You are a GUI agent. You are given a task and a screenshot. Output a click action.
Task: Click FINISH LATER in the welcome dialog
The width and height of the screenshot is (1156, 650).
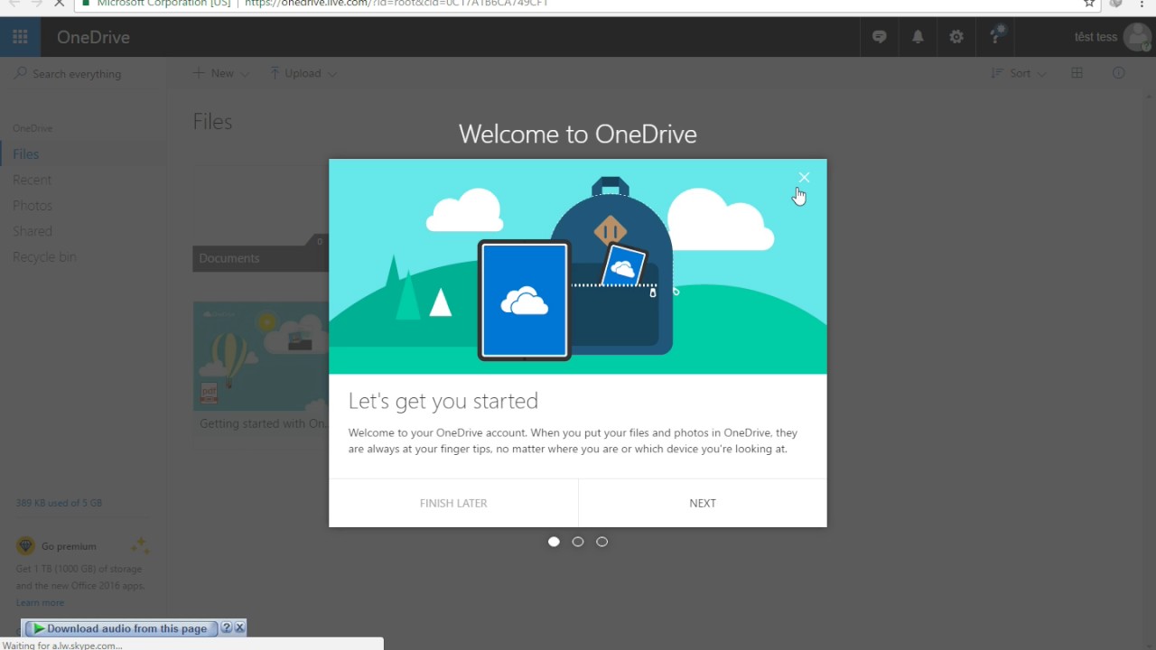[453, 503]
